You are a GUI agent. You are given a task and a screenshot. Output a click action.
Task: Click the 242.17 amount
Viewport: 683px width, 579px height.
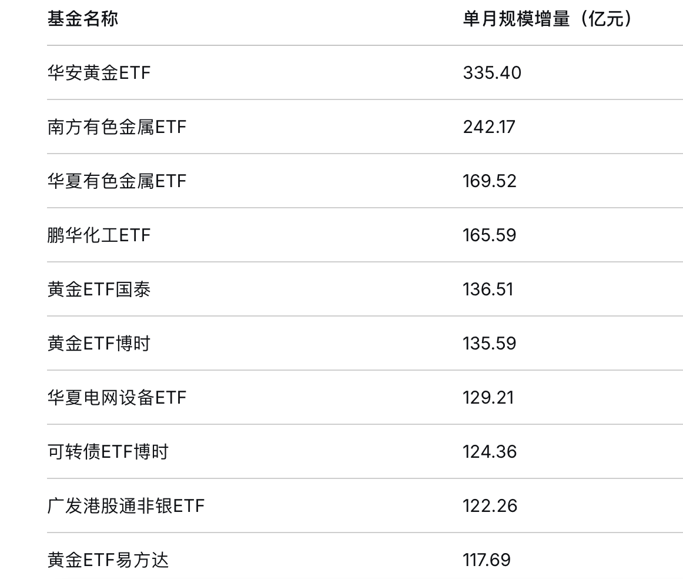(489, 127)
